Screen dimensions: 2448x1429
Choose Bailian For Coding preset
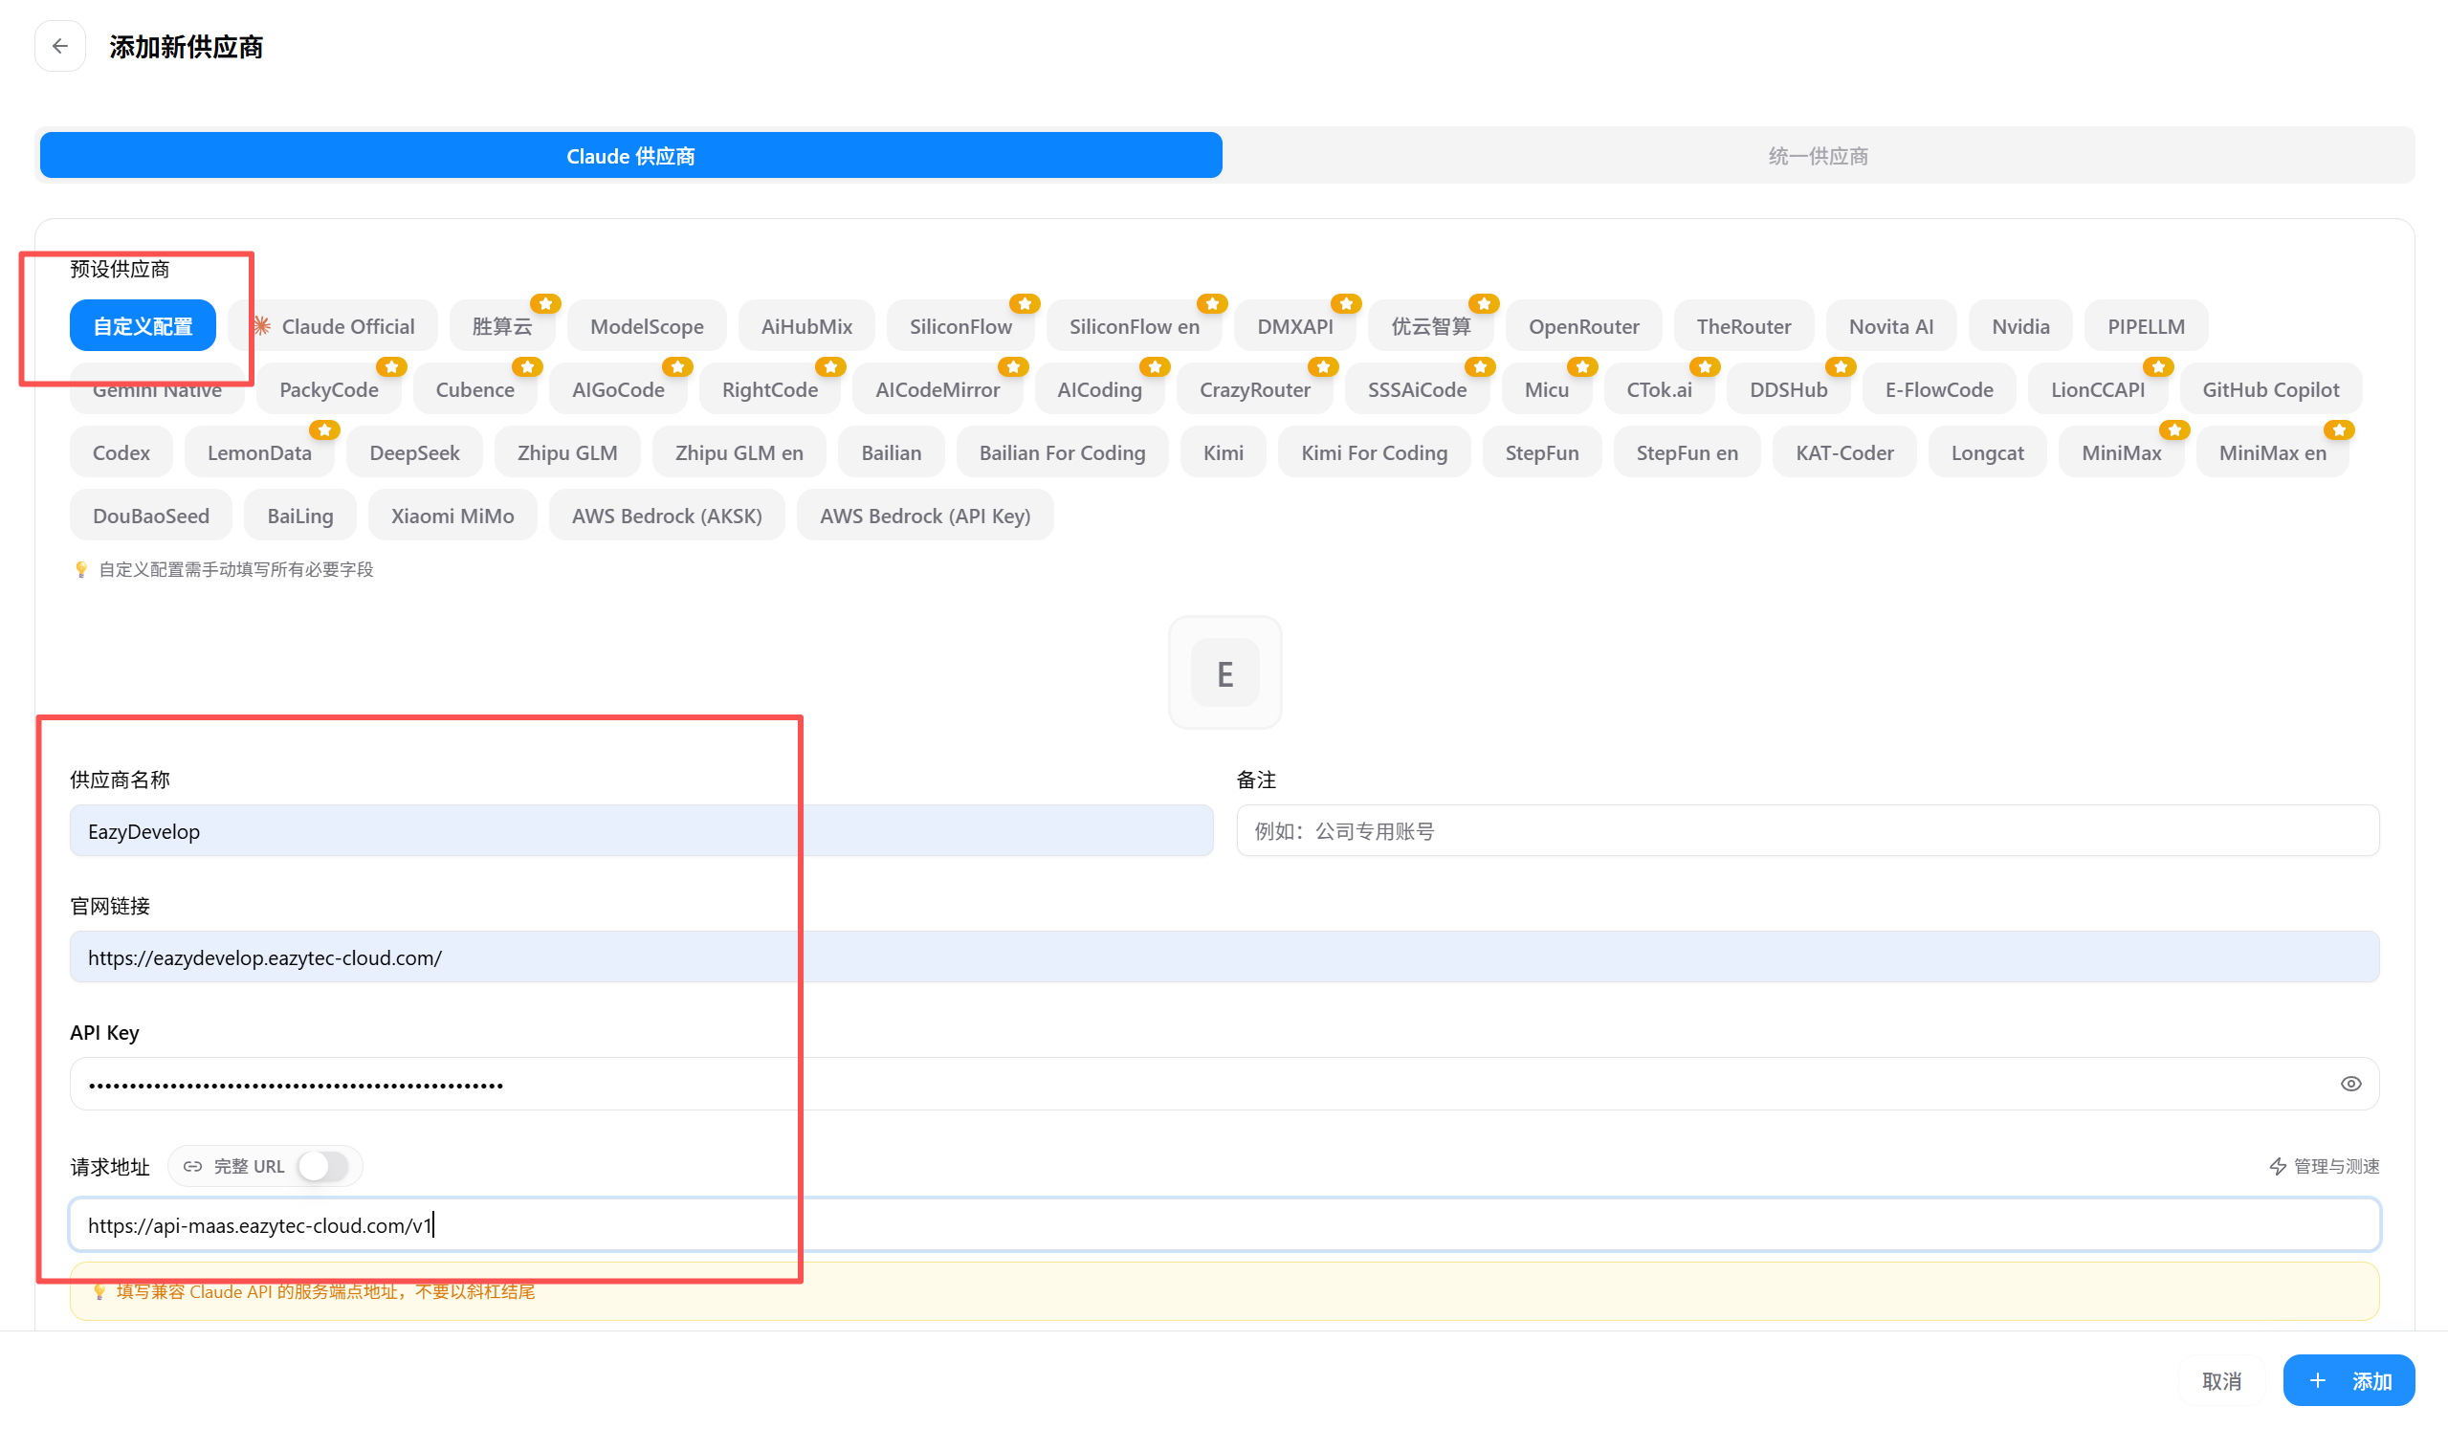[1062, 451]
